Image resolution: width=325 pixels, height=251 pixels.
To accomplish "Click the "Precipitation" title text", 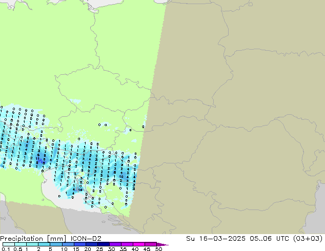I will 22,239.
